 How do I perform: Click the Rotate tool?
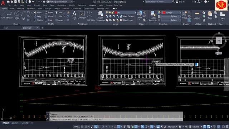click(49, 13)
